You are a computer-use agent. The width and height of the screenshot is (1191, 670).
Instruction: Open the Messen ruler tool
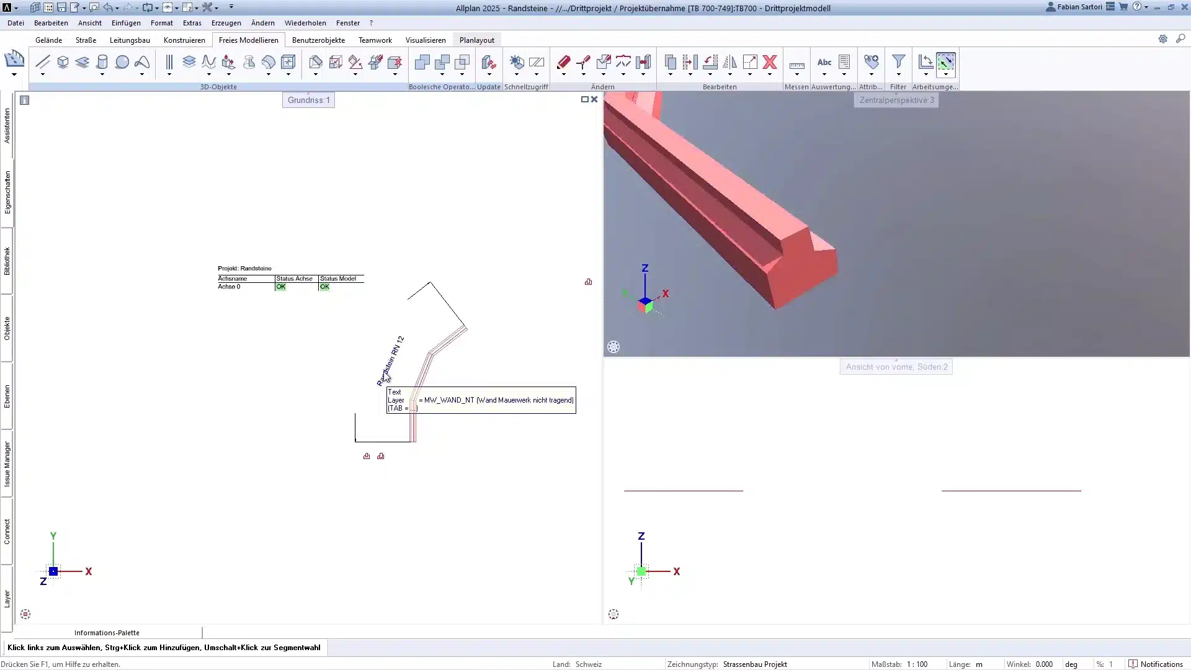pyautogui.click(x=797, y=63)
